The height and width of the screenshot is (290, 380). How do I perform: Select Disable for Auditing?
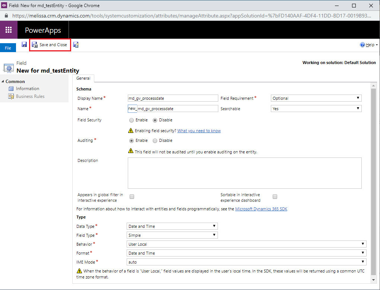tap(155, 141)
